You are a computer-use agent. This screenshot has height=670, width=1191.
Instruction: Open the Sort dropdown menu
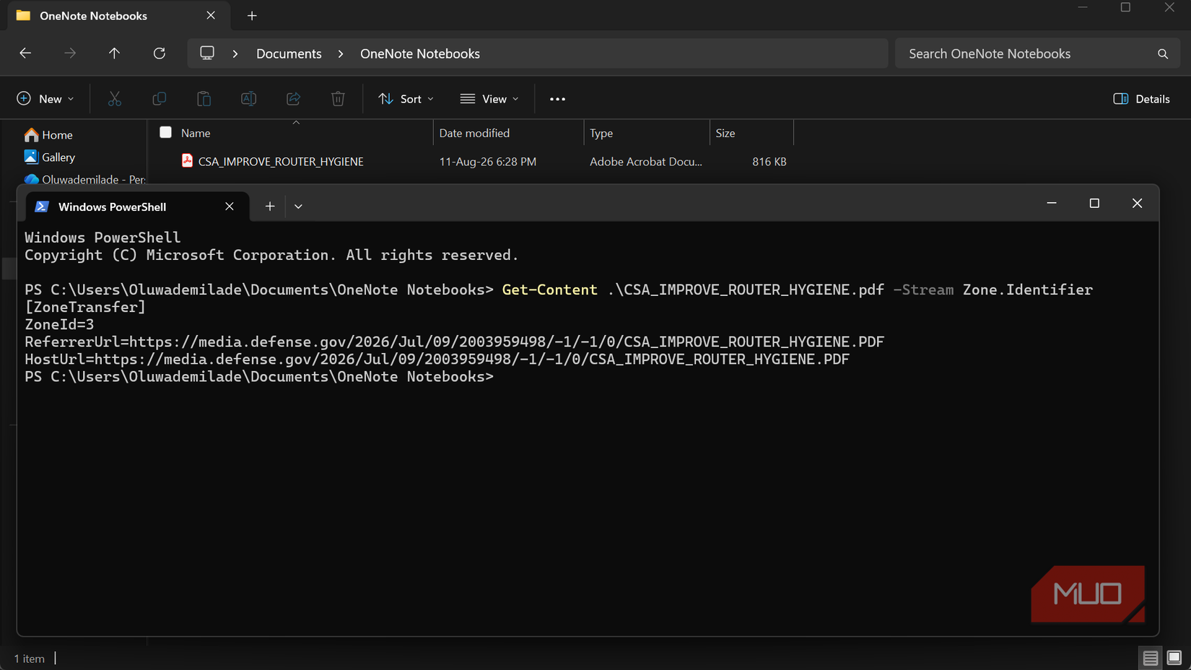pyautogui.click(x=406, y=99)
